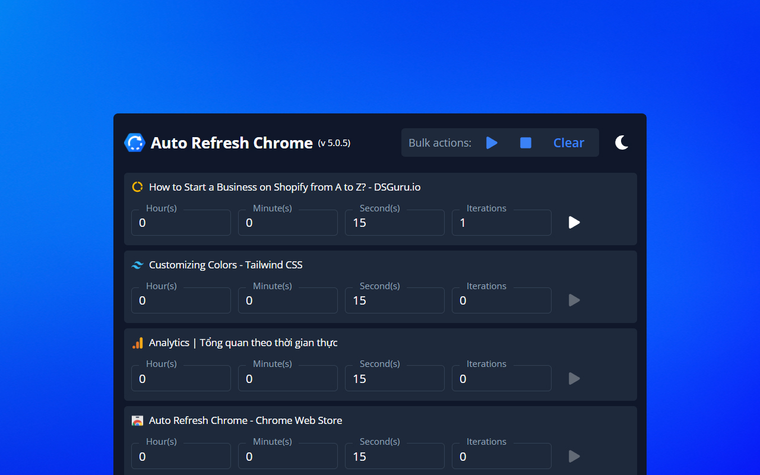Screen dimensions: 760x475
Task: Start all refreshes via Bulk actions play
Action: [492, 142]
